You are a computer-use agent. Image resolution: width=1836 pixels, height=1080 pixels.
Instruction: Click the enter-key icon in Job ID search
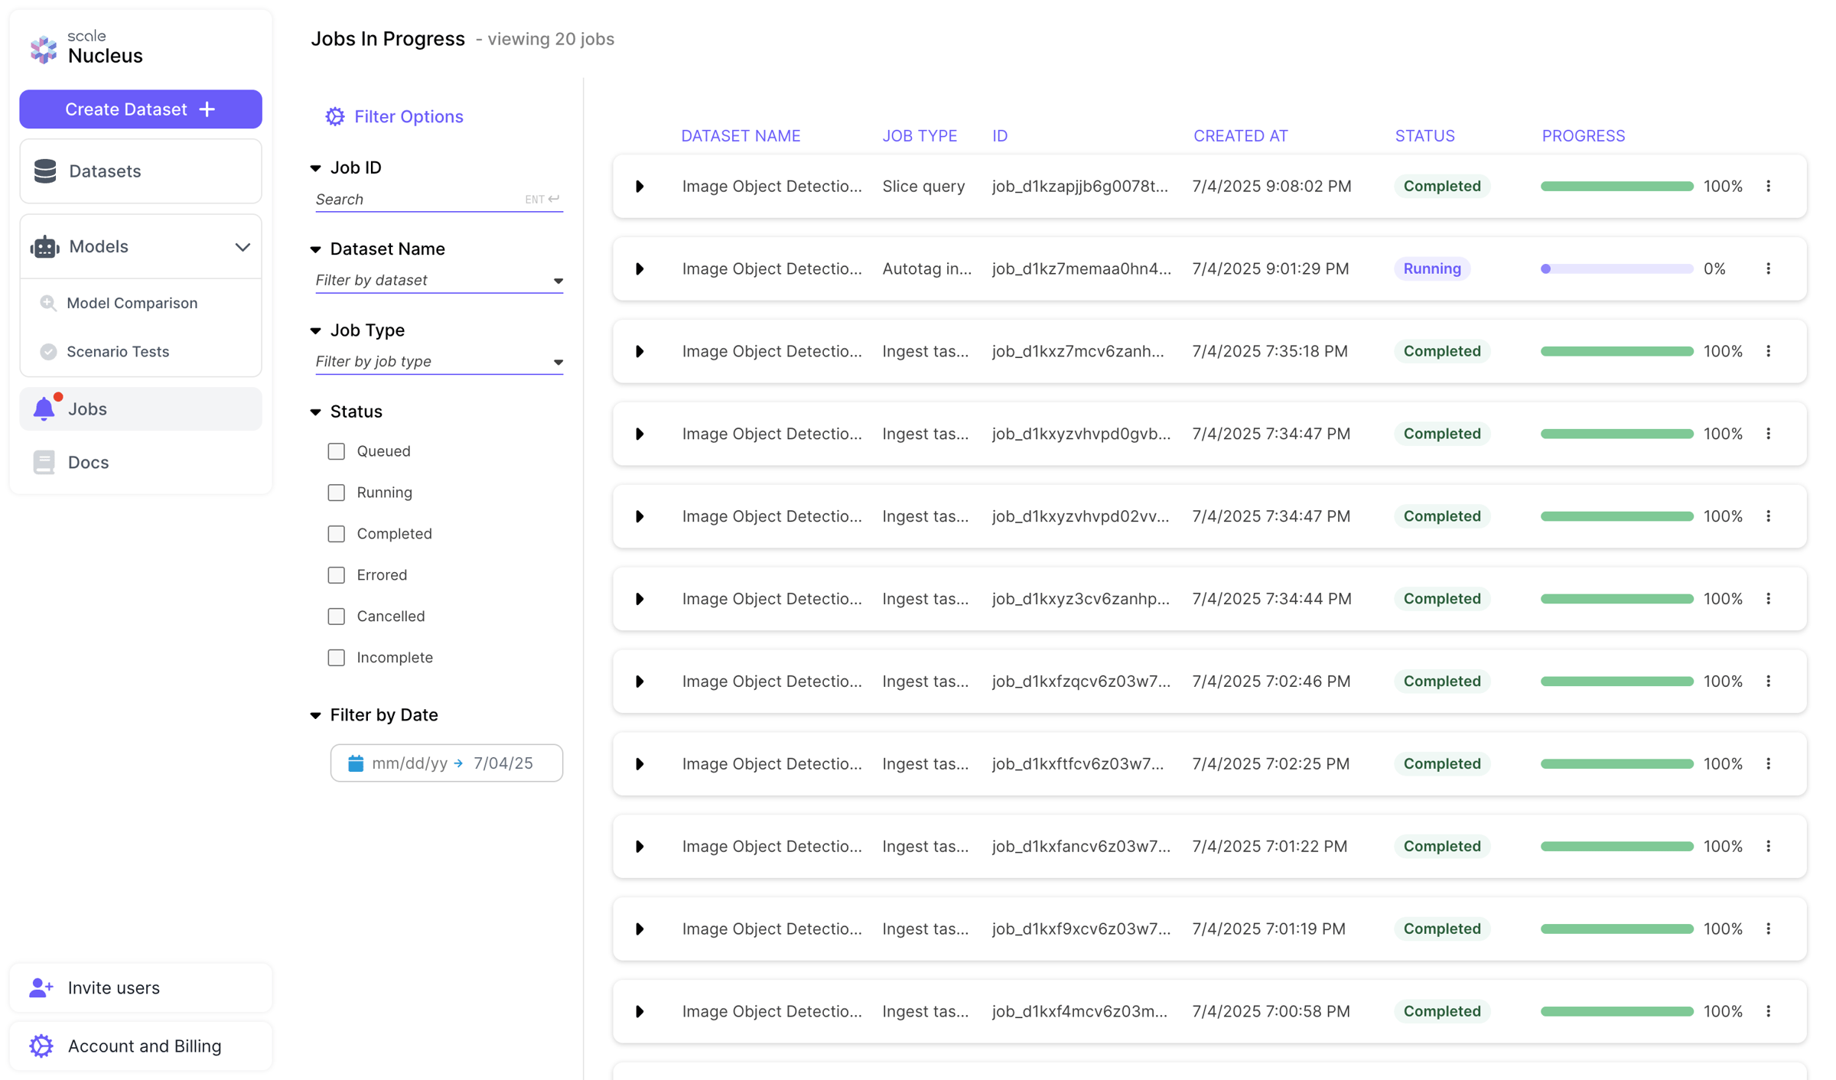[x=554, y=199]
